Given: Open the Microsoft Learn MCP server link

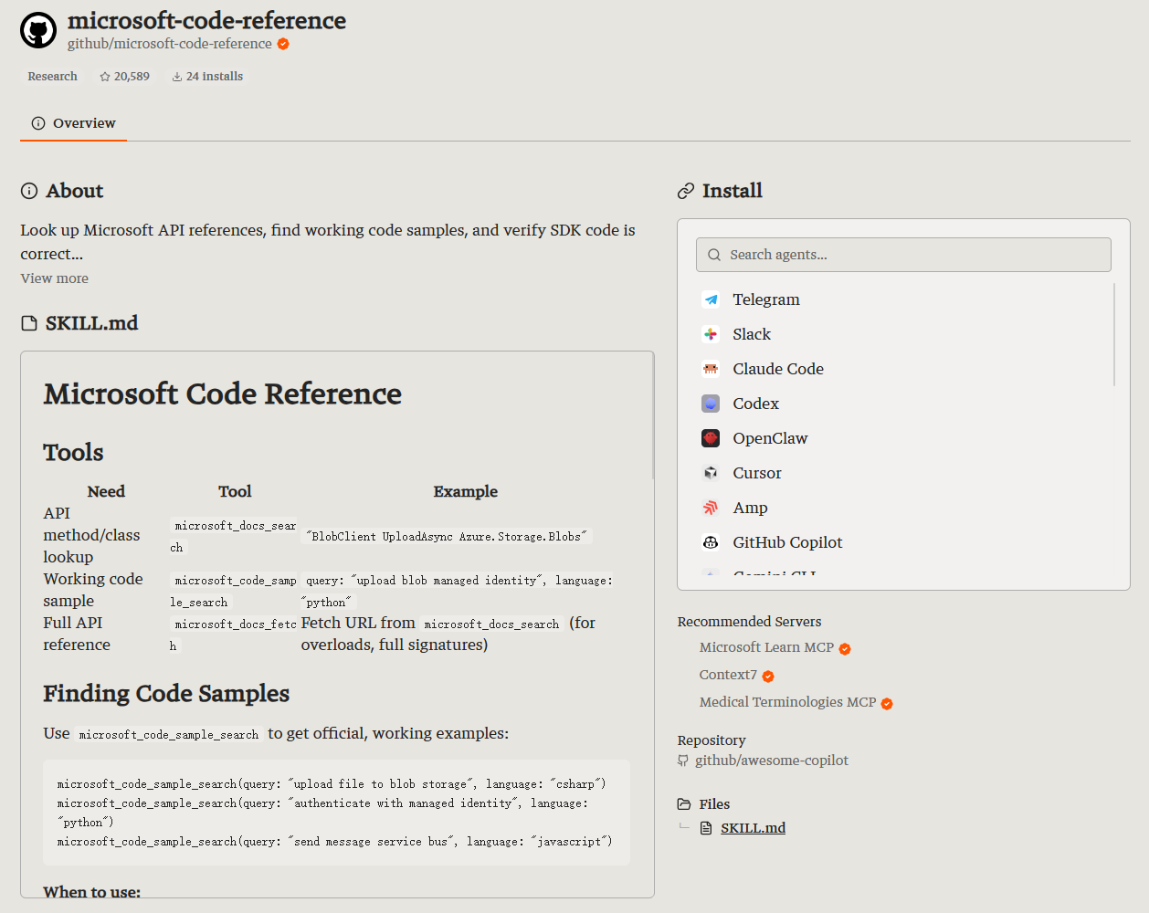Looking at the screenshot, I should click(766, 647).
